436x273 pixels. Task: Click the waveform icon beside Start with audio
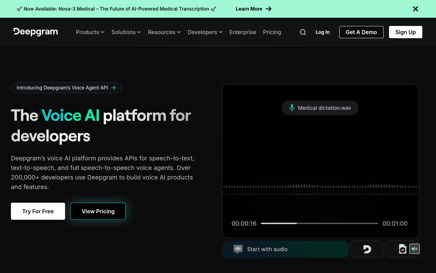tap(238, 249)
